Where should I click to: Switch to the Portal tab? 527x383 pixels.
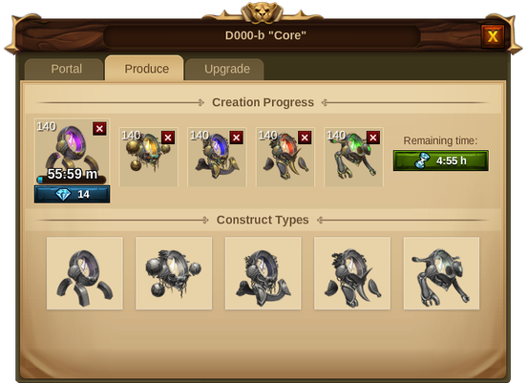(x=64, y=69)
